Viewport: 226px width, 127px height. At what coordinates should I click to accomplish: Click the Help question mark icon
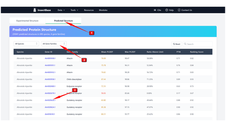167,10
